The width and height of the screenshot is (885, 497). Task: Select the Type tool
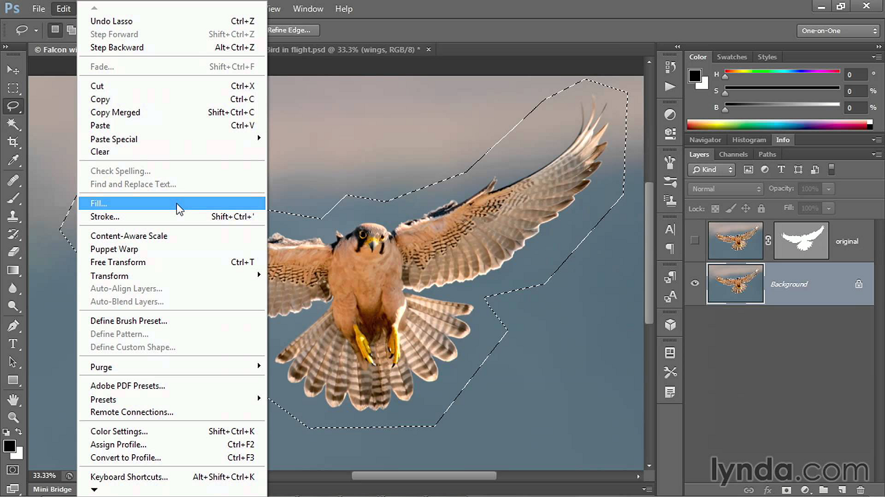click(13, 344)
